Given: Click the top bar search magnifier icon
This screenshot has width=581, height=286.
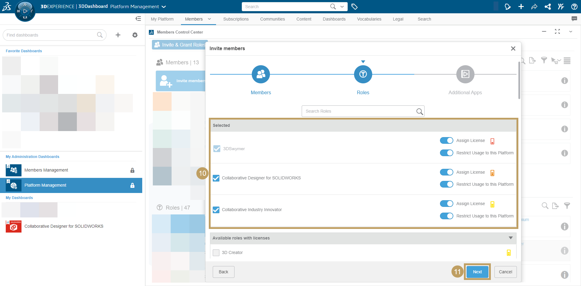Looking at the screenshot, I should (333, 6).
